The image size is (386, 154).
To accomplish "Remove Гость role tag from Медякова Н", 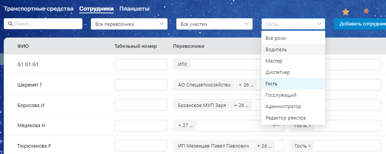I will (x=310, y=126).
